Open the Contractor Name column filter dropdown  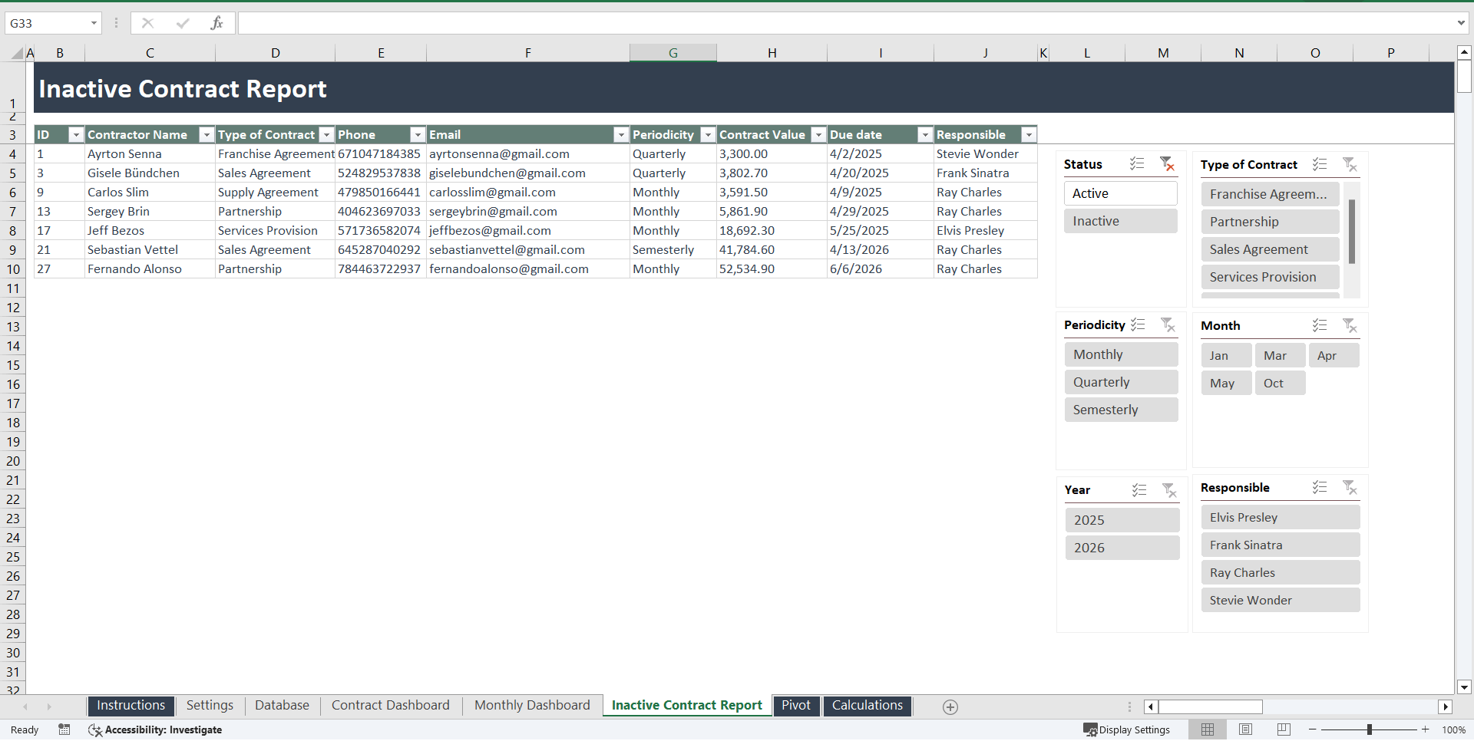pyautogui.click(x=206, y=135)
